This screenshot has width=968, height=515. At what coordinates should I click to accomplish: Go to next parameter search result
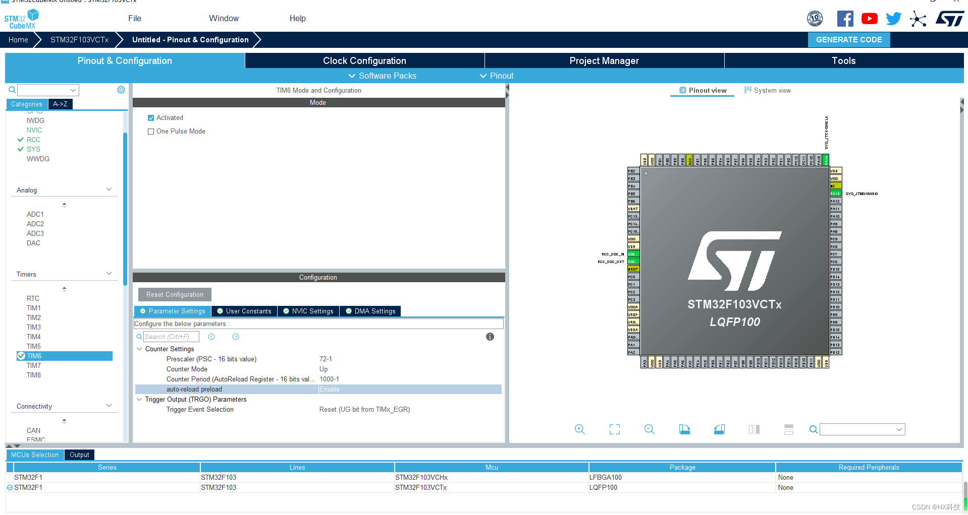pos(236,337)
